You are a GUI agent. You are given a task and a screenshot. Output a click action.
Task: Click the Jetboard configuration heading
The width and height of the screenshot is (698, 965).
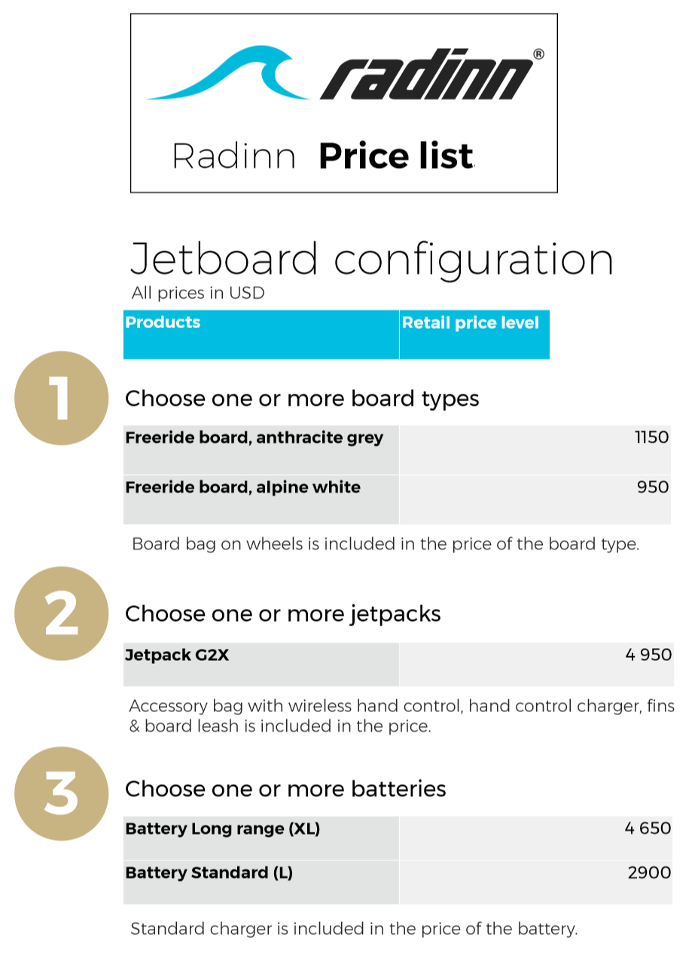[x=372, y=260]
